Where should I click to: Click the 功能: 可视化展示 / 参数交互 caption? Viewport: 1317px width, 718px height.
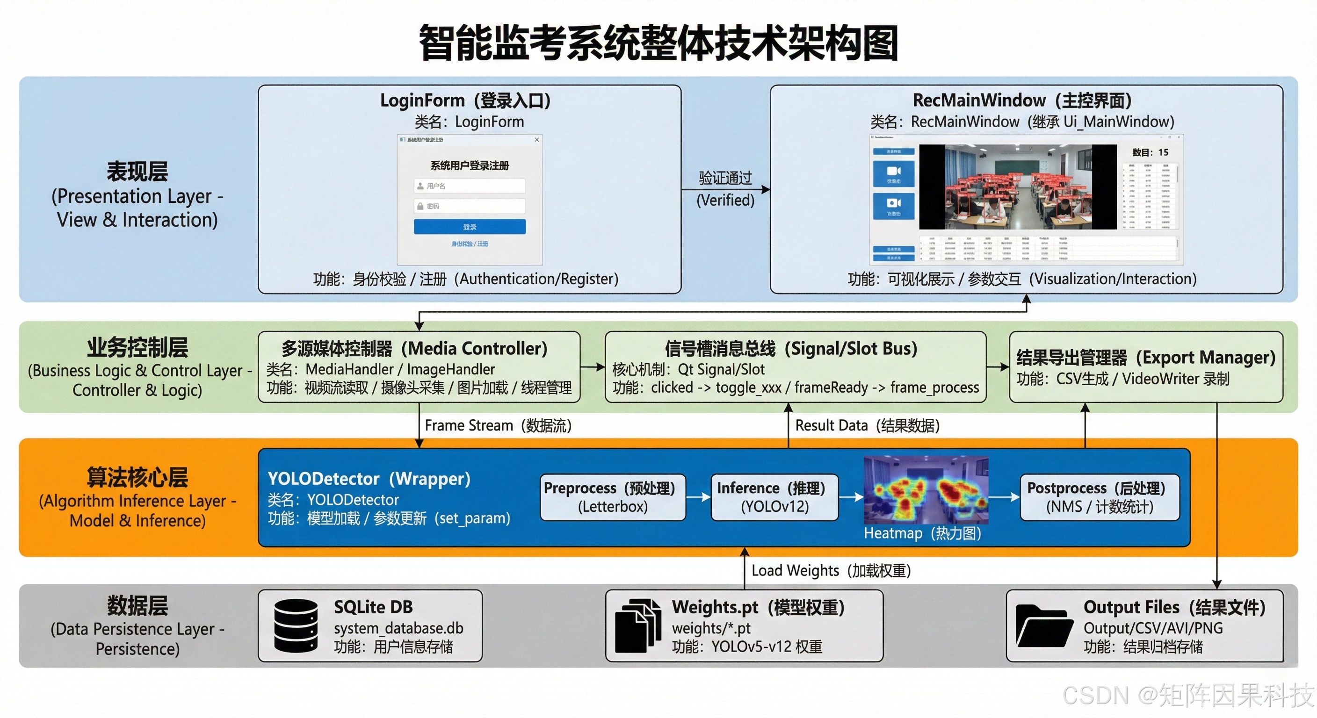coord(1022,279)
